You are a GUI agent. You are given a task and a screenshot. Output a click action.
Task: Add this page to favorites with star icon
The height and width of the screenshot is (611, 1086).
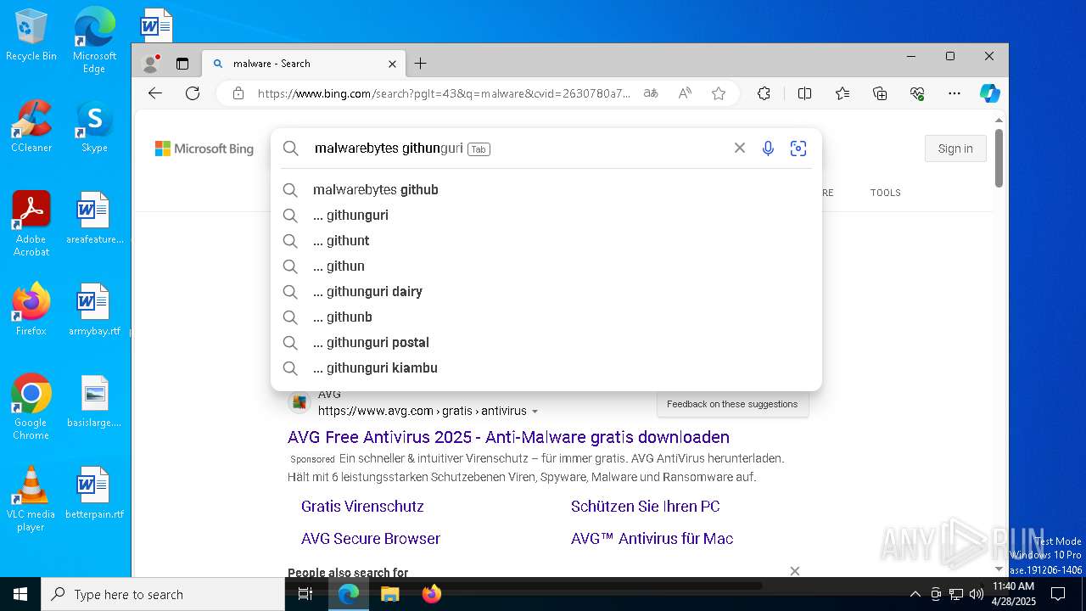coord(719,93)
